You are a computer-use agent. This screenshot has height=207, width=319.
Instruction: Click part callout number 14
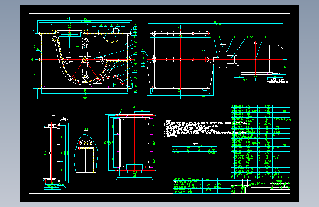point(135,46)
